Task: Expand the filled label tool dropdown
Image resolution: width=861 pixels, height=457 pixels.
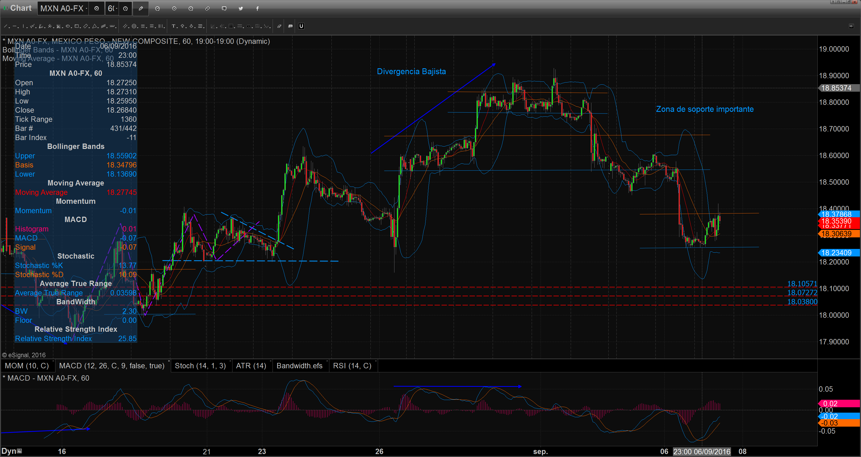Action: point(204,28)
